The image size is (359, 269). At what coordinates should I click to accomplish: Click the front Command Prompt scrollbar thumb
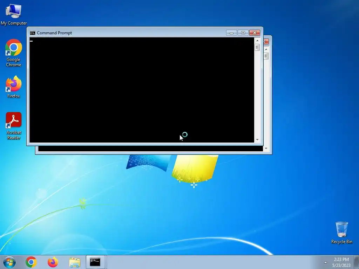click(x=257, y=47)
